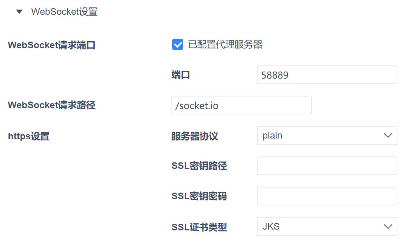The width and height of the screenshot is (413, 244).
Task: Click the WebSocket请求端口 label
Action: click(x=51, y=45)
